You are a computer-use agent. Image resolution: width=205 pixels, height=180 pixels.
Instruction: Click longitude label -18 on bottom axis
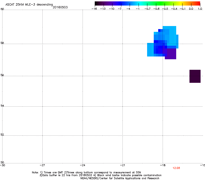[163, 165]
